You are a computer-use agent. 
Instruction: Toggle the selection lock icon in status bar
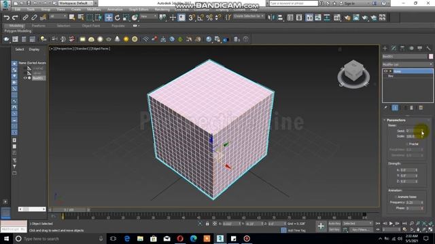(207, 224)
